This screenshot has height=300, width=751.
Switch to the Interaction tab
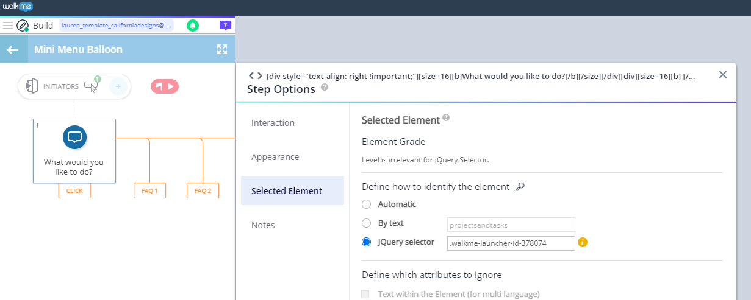tap(273, 123)
